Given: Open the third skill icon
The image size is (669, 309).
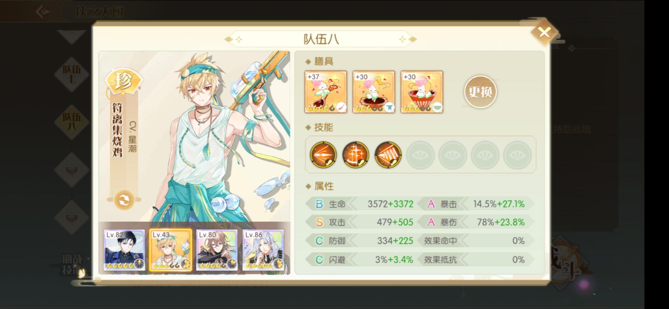Looking at the screenshot, I should (388, 155).
